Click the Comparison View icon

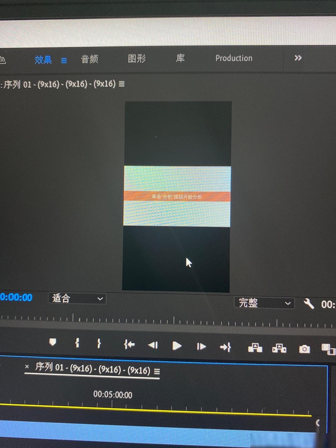tap(328, 349)
